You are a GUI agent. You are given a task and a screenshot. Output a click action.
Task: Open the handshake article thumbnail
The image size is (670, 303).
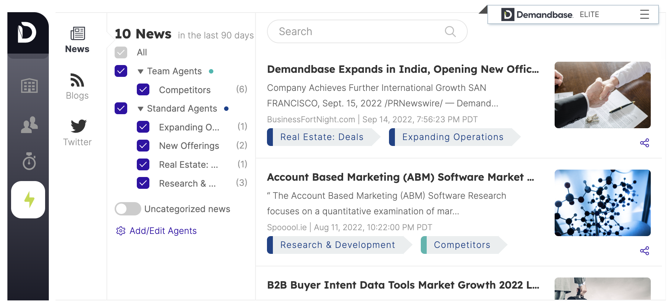(603, 95)
